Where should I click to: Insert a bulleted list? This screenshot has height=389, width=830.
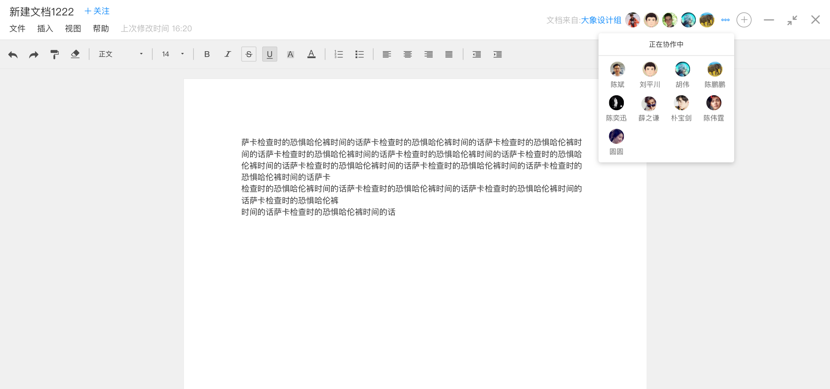tap(359, 54)
